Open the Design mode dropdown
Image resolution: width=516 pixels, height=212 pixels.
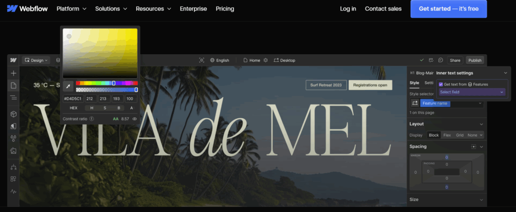pyautogui.click(x=36, y=60)
